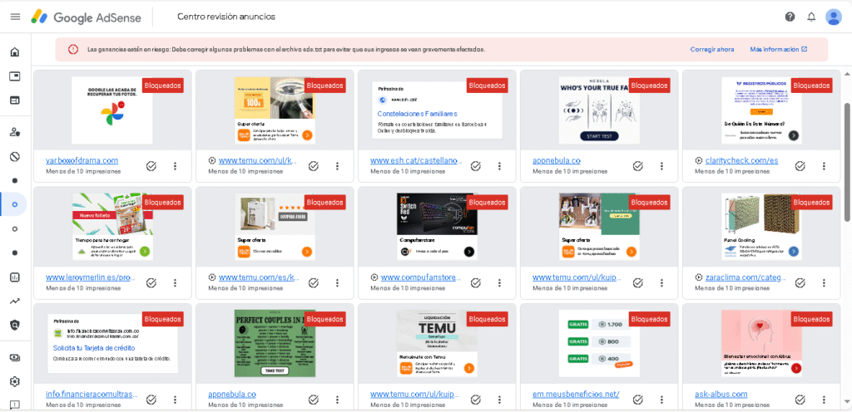Mark the varboxofdrama.com ad as reviewed
This screenshot has width=852, height=412.
tap(151, 165)
